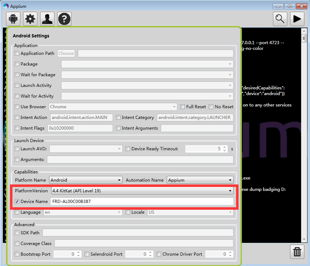
Task: Launch the Inspector magnifying glass
Action: tap(280, 19)
